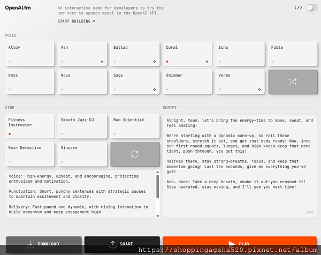Image resolution: width=321 pixels, height=255 pixels.
Task: Select the Smooth Jazz DJ vibe
Action: point(82,126)
